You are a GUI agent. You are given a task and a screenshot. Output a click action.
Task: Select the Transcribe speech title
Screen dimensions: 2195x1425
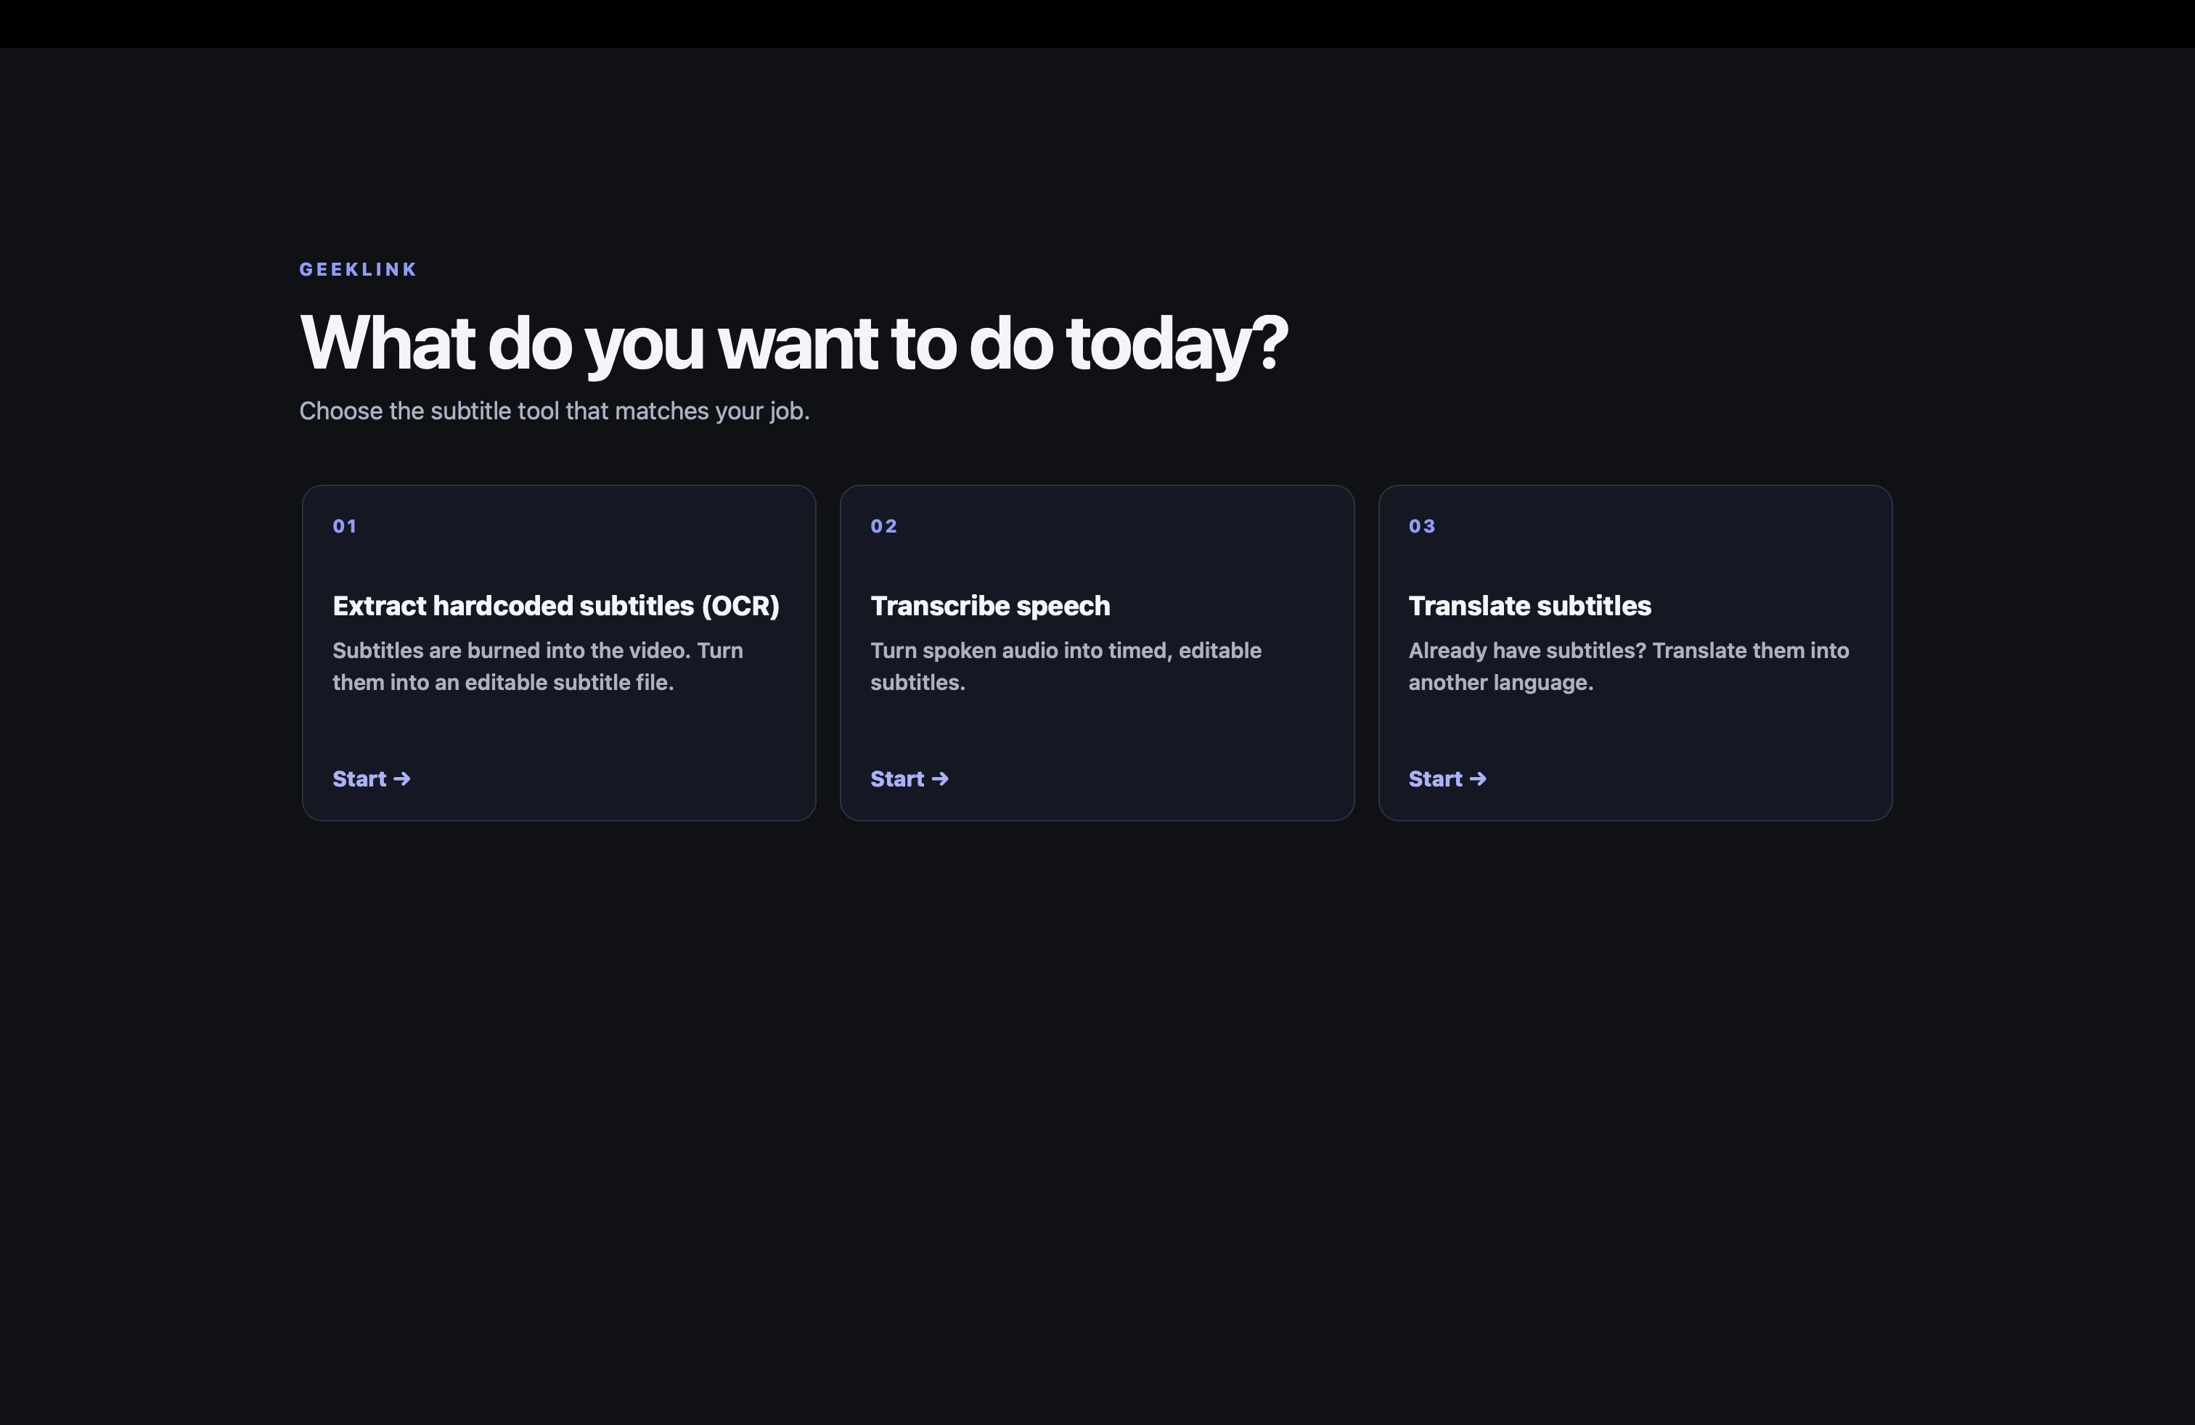989,606
